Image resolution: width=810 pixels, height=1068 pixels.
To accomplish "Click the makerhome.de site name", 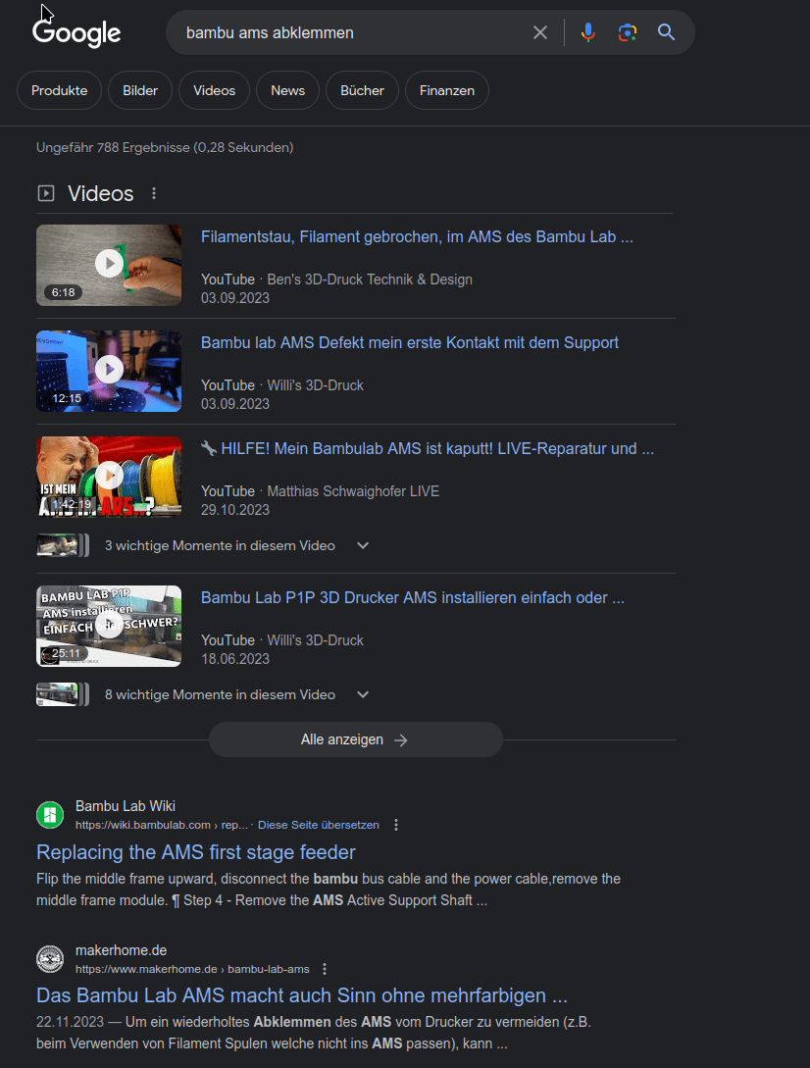I will click(122, 951).
